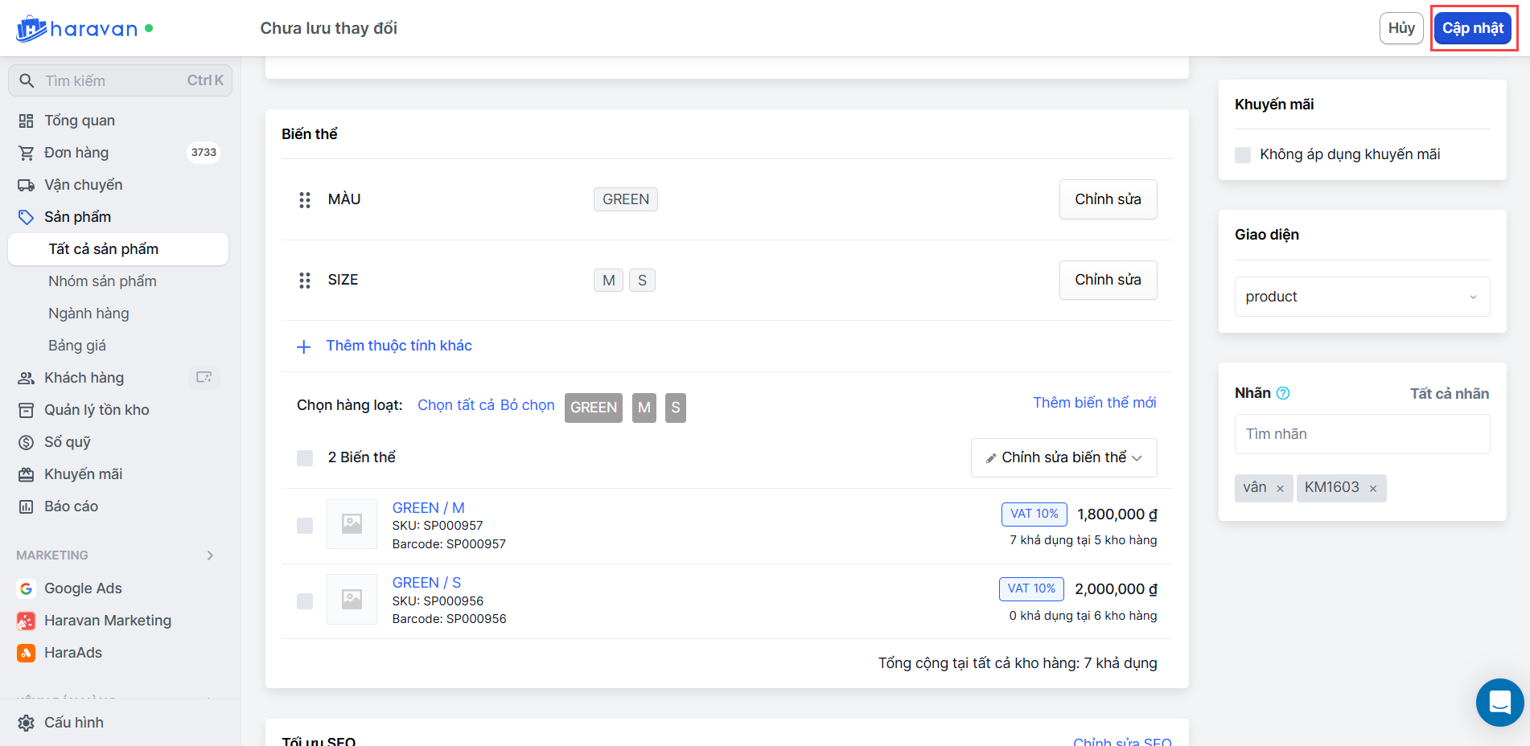Click the Cập nhật button
The width and height of the screenshot is (1530, 746).
[x=1473, y=28]
